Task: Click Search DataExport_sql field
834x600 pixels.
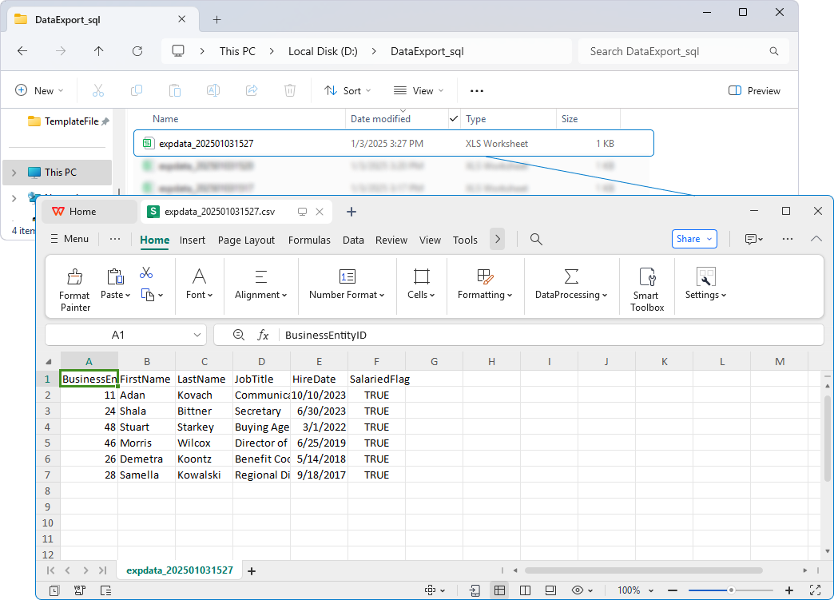Action: coord(684,51)
